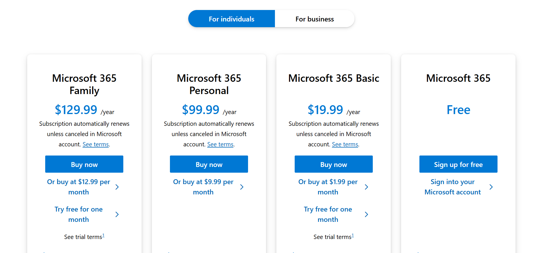Click the footnote 1 on Family's trial terms
This screenshot has width=541, height=253.
[x=104, y=235]
